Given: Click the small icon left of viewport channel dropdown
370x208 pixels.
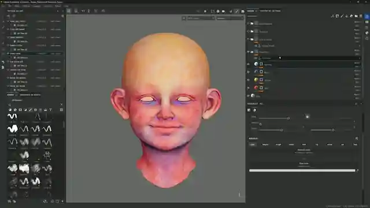Looking at the screenshot, I should point(184,18).
